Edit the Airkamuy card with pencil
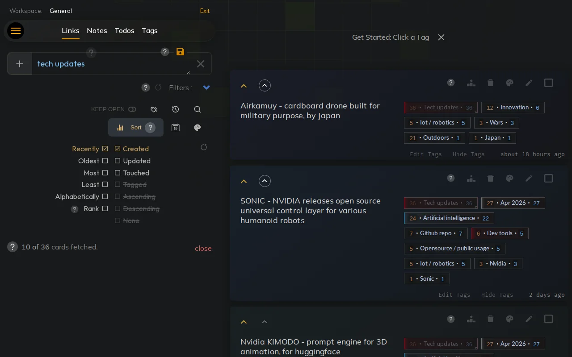572x357 pixels. point(529,83)
